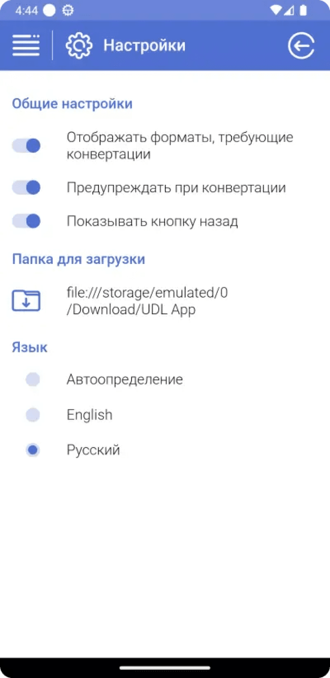Image resolution: width=330 pixels, height=678 pixels.
Task: Select the English language radio button
Action: tap(33, 414)
